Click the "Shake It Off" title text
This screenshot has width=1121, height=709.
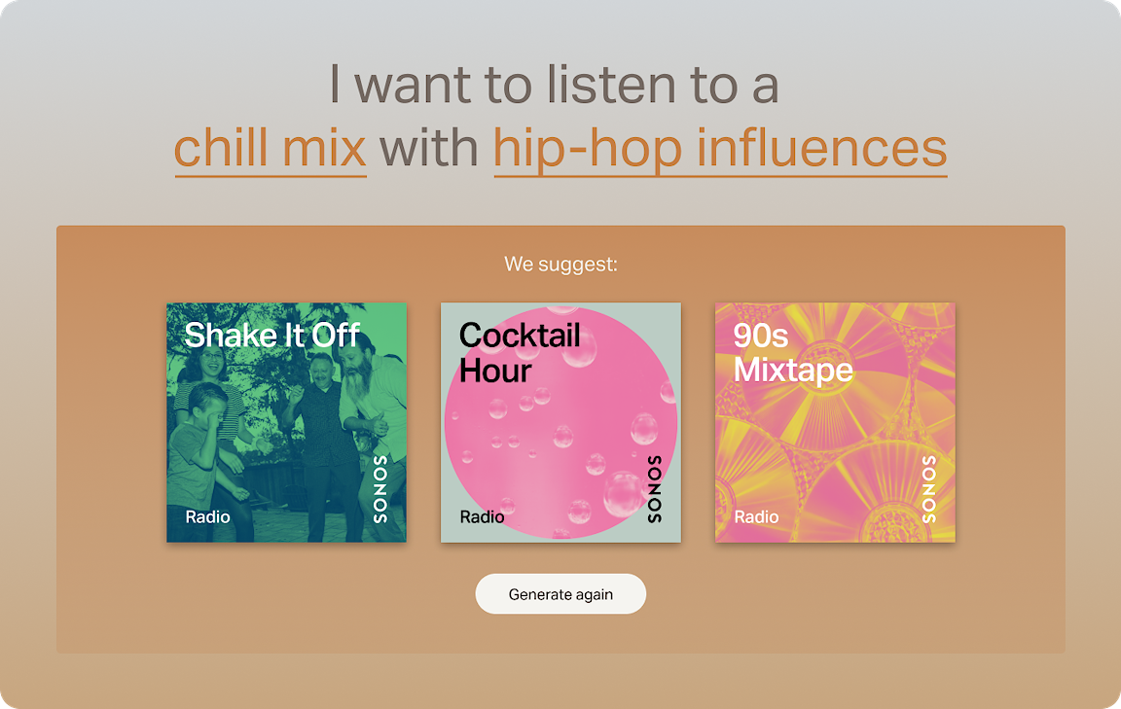click(272, 336)
